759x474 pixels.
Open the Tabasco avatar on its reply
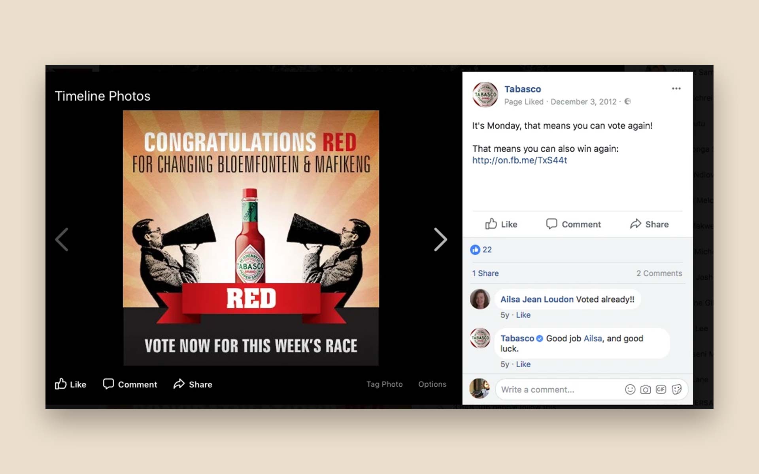(480, 338)
